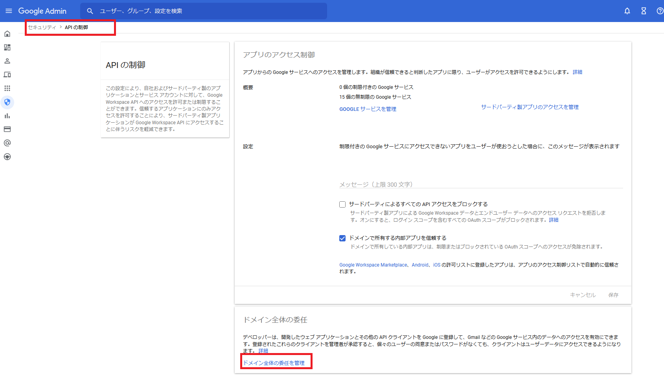Click the API の制御 card title
Screen dimensions: 664x379
pos(125,65)
